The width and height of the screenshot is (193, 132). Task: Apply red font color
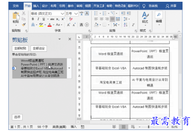[49, 25]
